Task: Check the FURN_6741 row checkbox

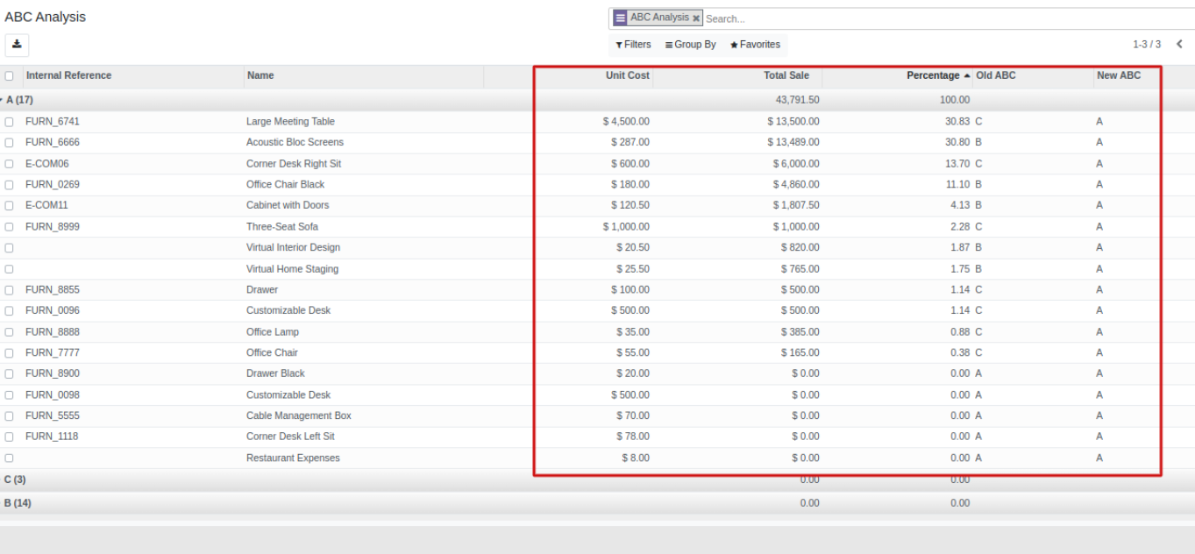Action: click(10, 122)
